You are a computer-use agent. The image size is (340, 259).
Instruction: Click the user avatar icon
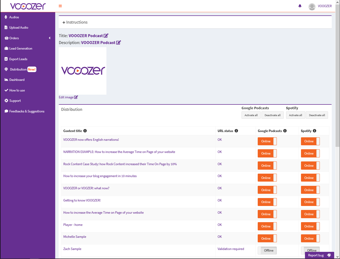click(x=312, y=7)
